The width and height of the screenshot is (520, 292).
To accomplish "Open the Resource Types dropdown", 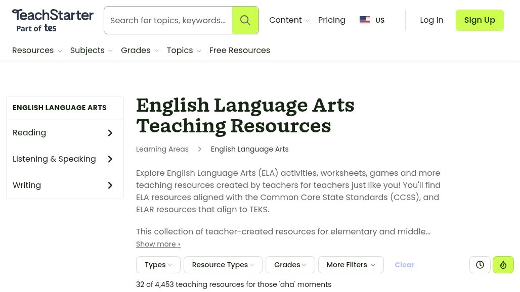I will coord(223,265).
